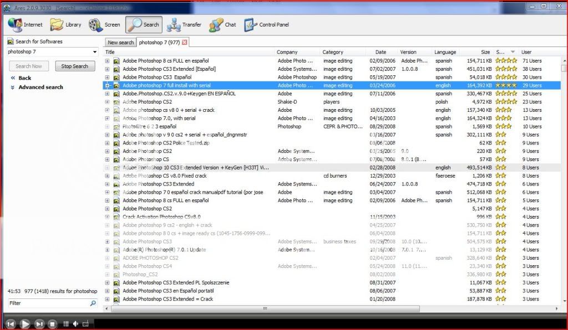
Task: Open the search term dropdown showing 'photoshop 7'
Action: (x=94, y=52)
